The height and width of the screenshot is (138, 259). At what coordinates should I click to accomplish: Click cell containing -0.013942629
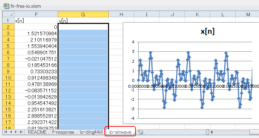36,96
